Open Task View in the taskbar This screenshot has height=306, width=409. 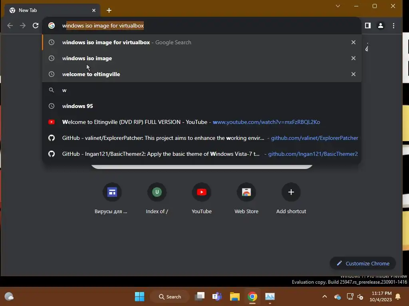point(200,296)
